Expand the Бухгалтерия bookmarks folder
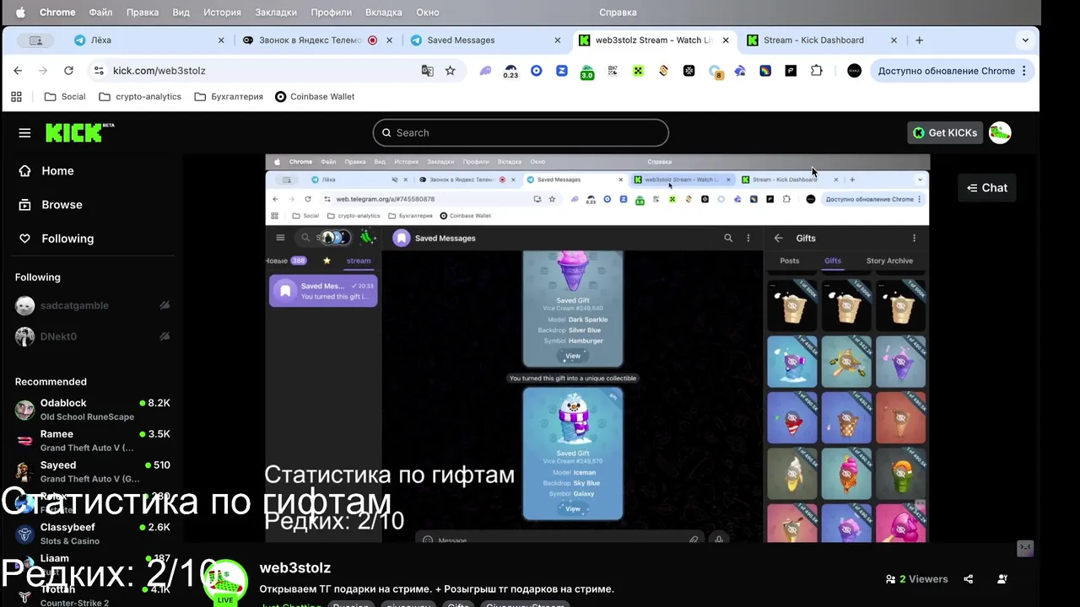Image resolution: width=1080 pixels, height=607 pixels. tap(229, 97)
